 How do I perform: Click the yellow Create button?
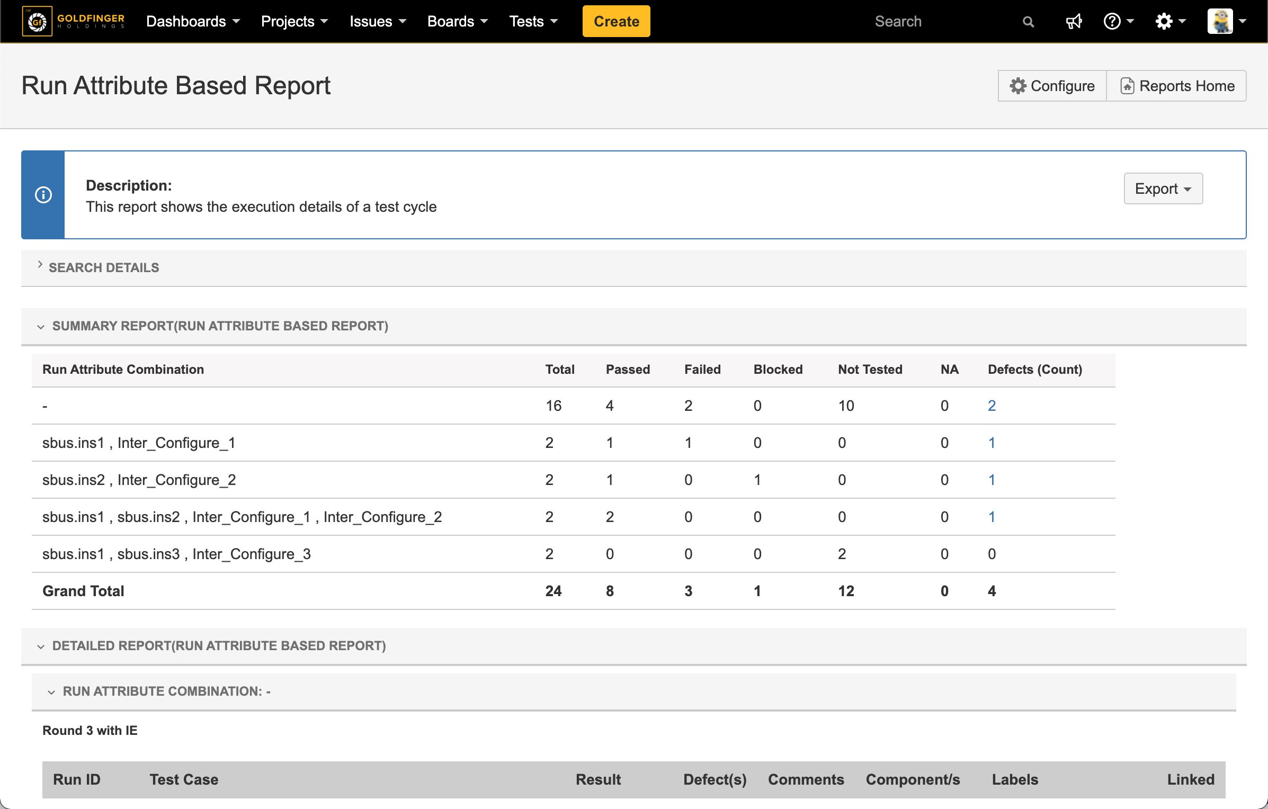click(x=616, y=22)
